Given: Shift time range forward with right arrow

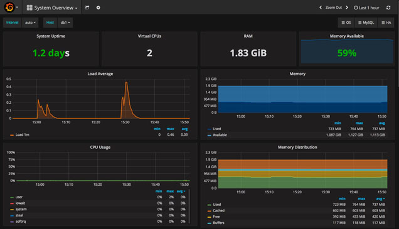Looking at the screenshot, I should tap(347, 8).
